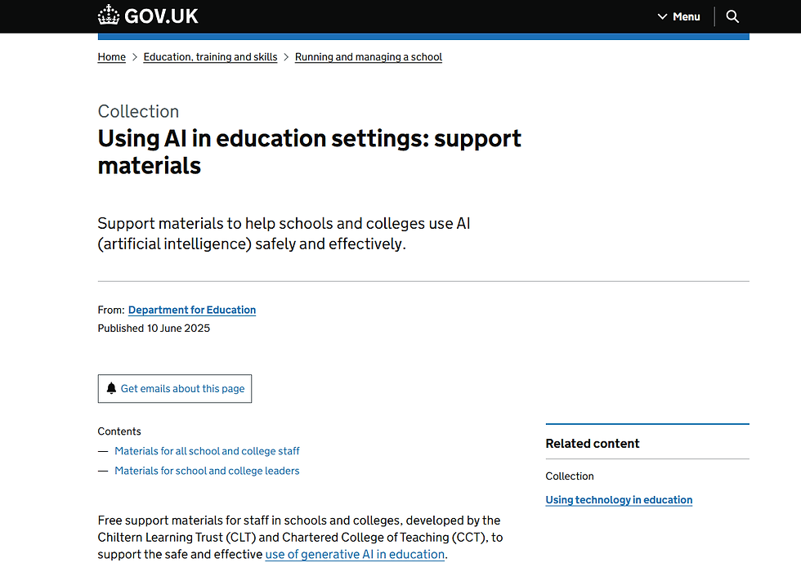Click the dash before first contents item
Screen dimensions: 801x572
coord(103,450)
